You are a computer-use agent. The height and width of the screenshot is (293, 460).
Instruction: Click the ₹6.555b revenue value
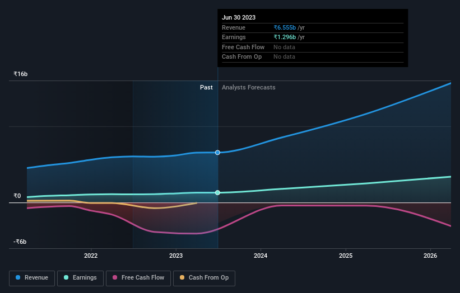[x=285, y=27]
